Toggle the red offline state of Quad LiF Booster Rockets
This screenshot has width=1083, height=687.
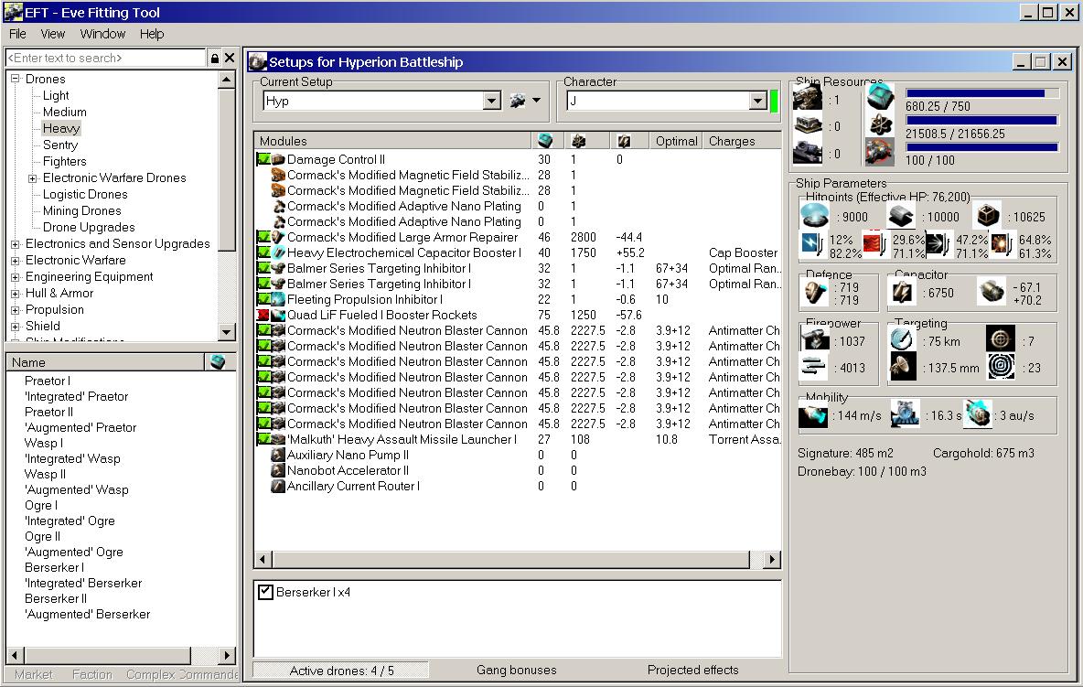(x=263, y=315)
